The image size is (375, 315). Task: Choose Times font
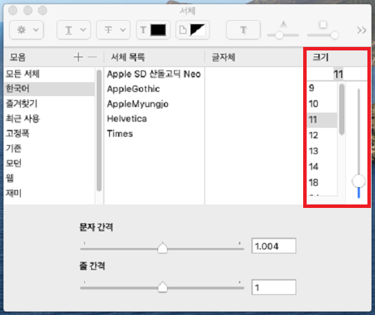pos(154,133)
